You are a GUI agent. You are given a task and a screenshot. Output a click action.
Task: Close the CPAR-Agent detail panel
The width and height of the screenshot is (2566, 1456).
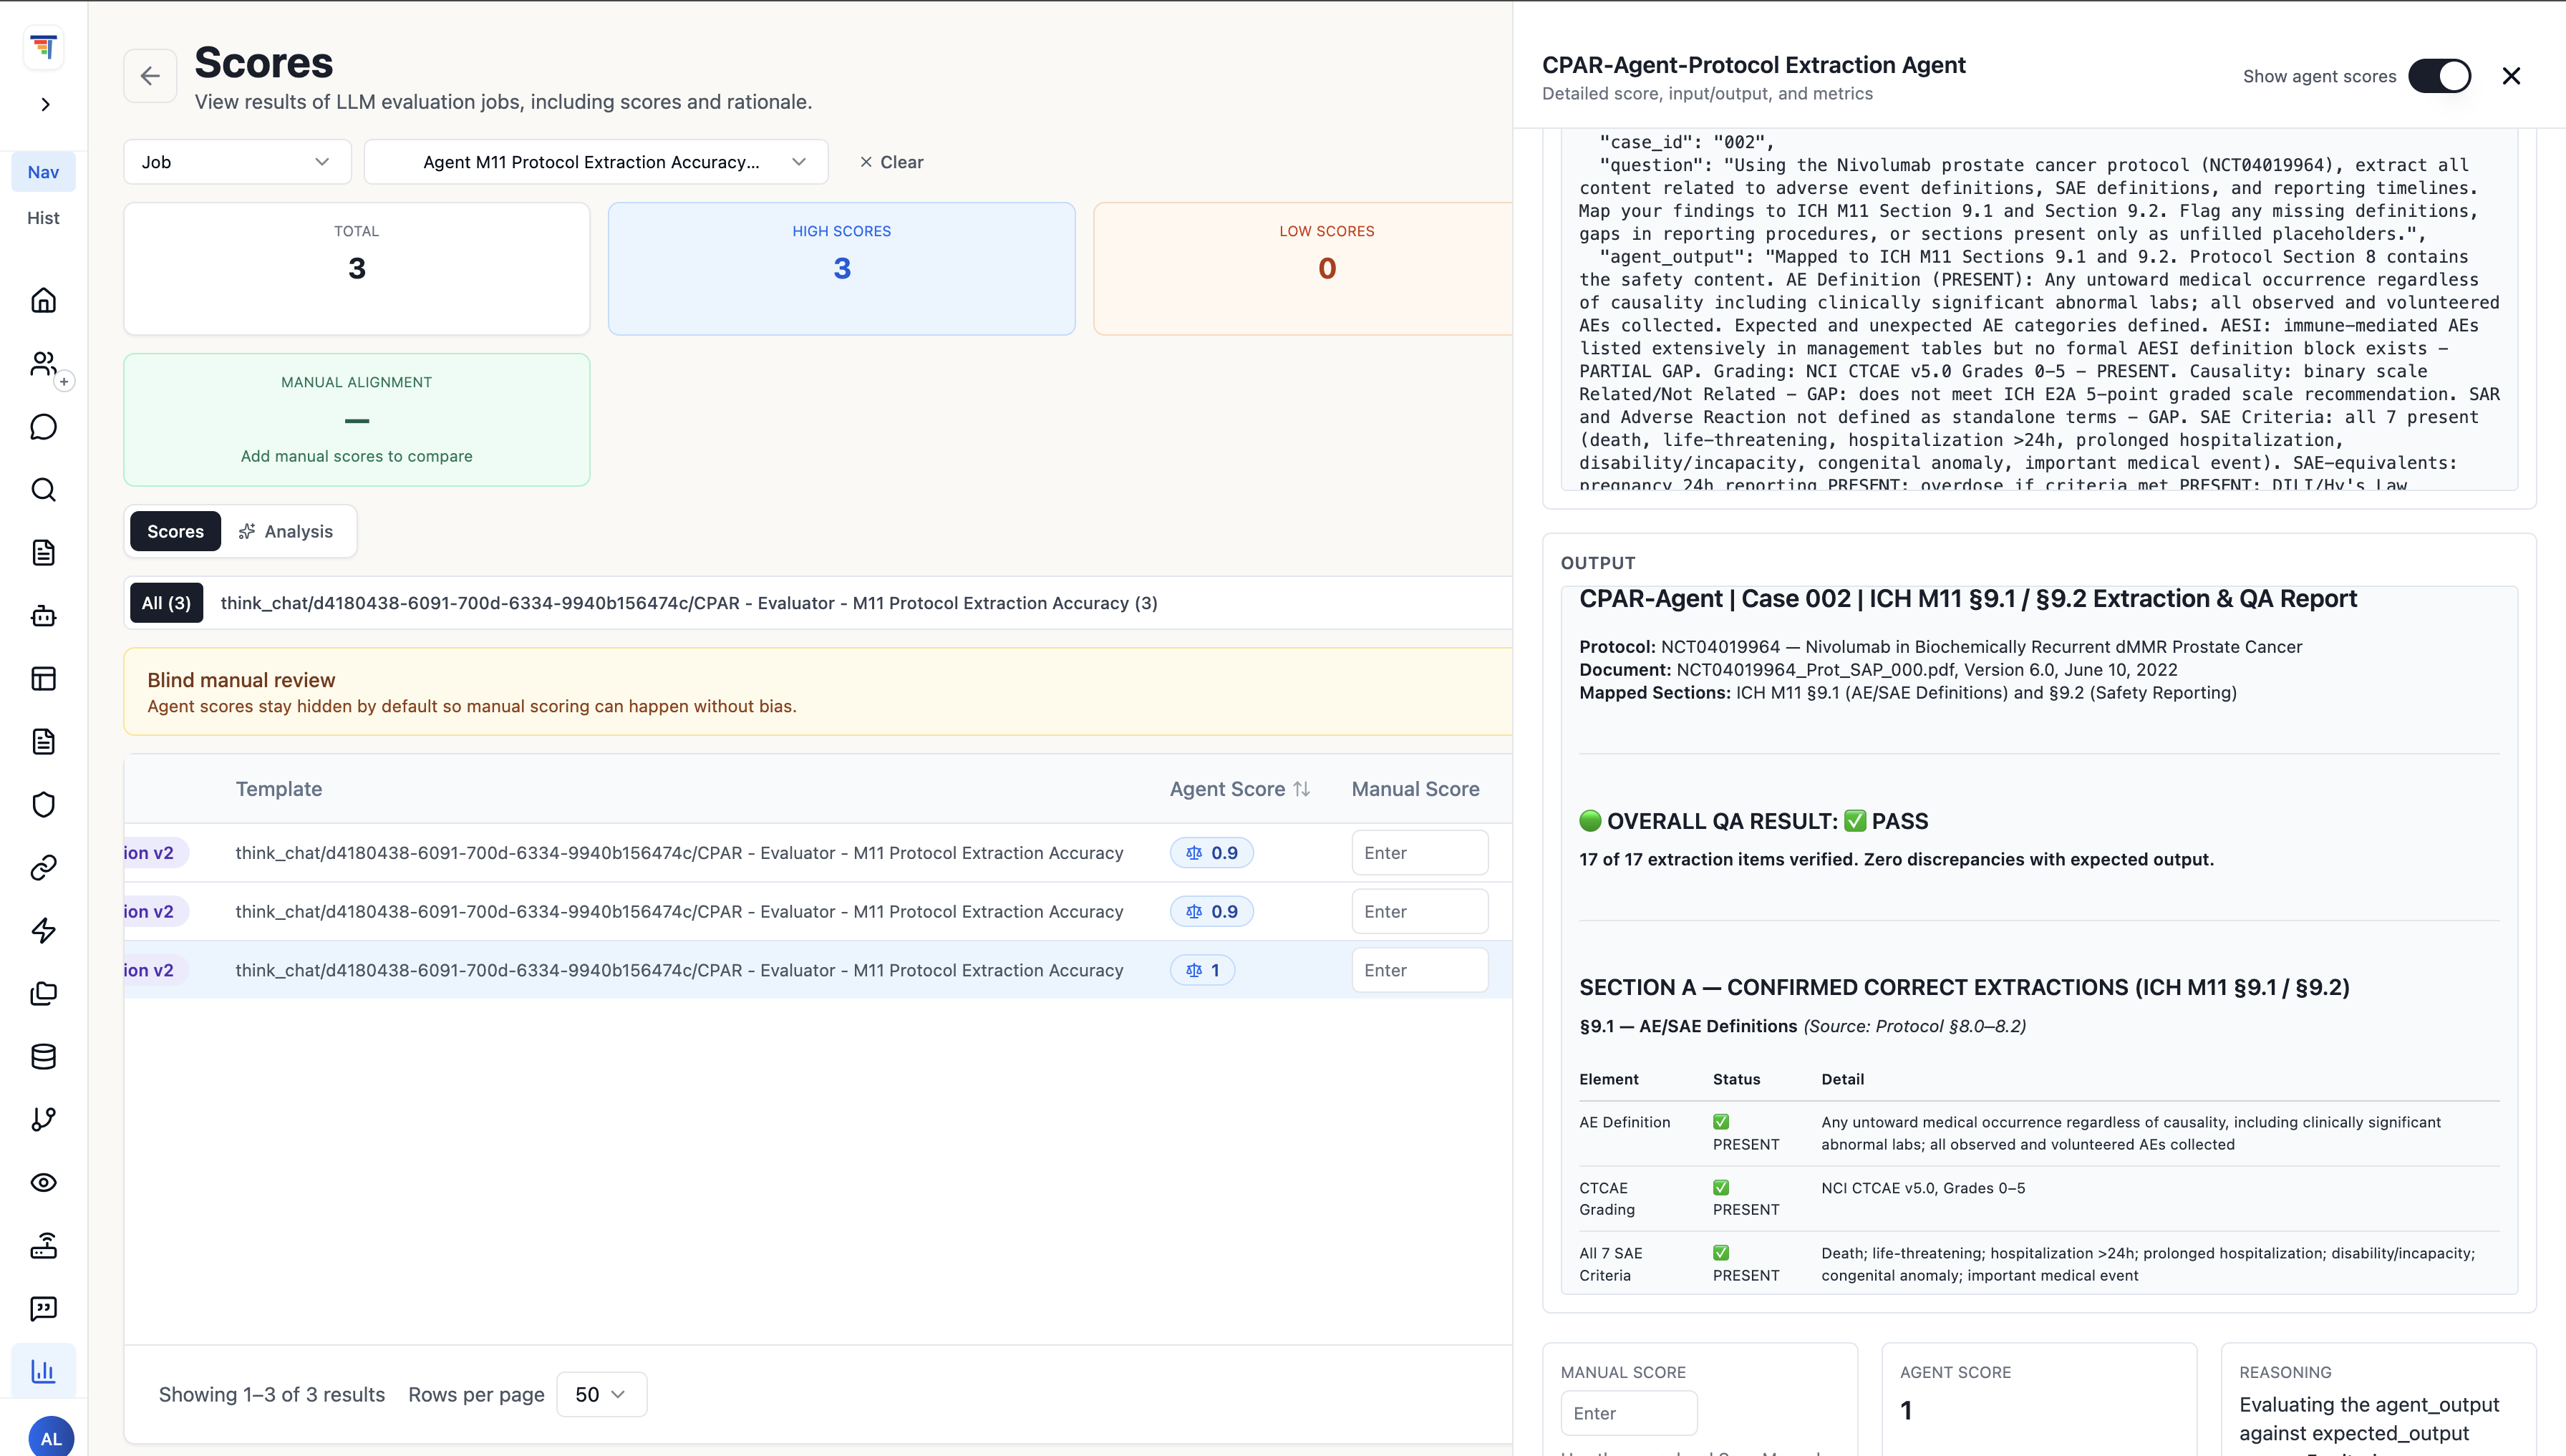2511,76
